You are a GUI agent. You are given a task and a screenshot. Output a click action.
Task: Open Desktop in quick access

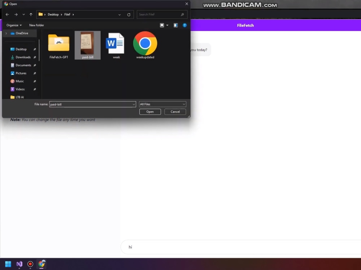point(21,49)
